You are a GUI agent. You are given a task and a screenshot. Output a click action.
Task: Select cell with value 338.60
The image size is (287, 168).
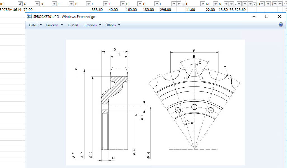(x=97, y=9)
